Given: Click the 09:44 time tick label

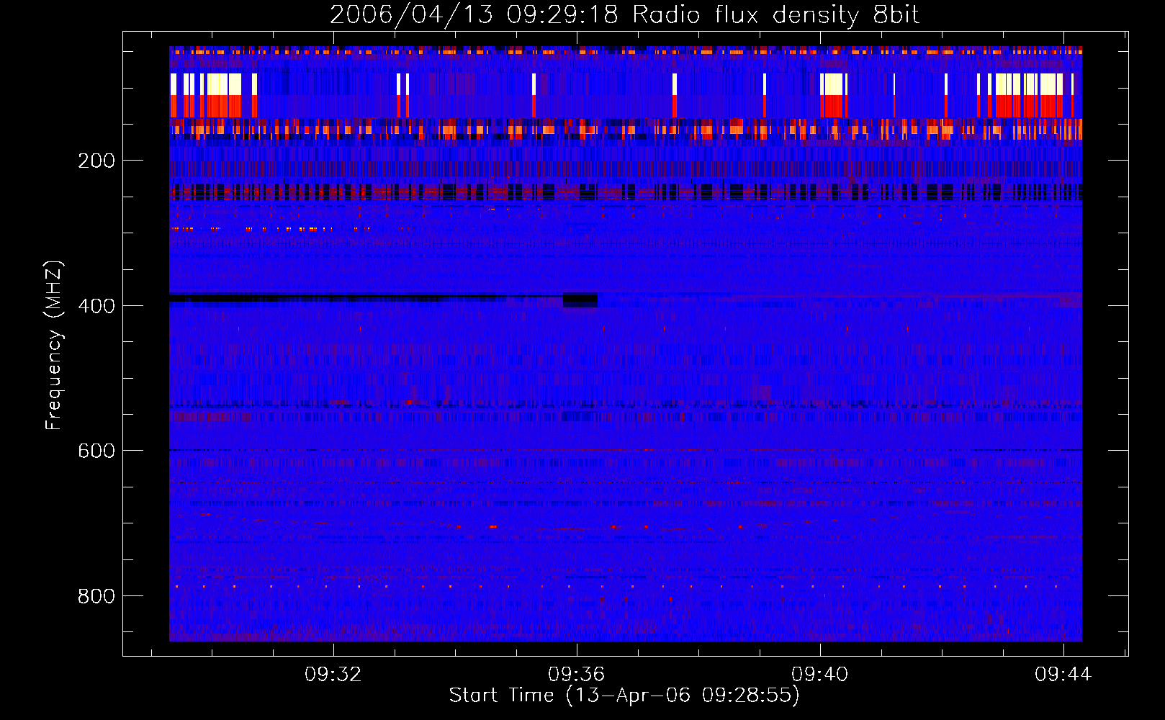Looking at the screenshot, I should pyautogui.click(x=1063, y=675).
